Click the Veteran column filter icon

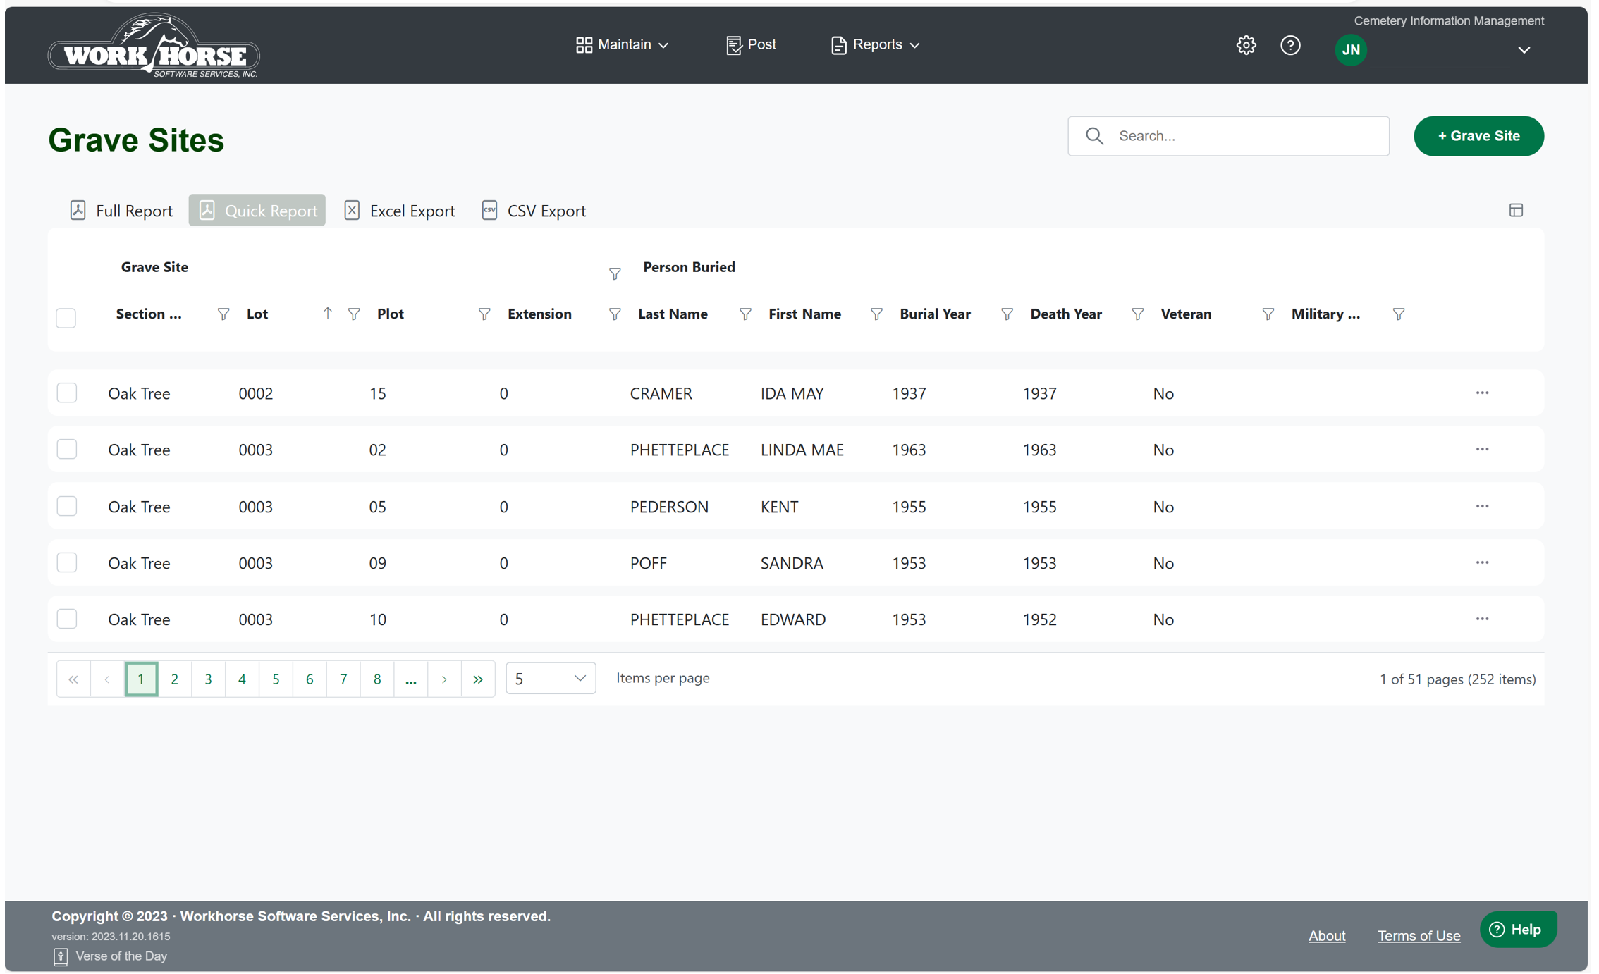(1268, 314)
